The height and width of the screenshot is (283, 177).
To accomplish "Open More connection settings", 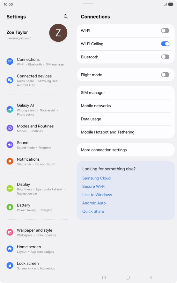I will [x=126, y=150].
